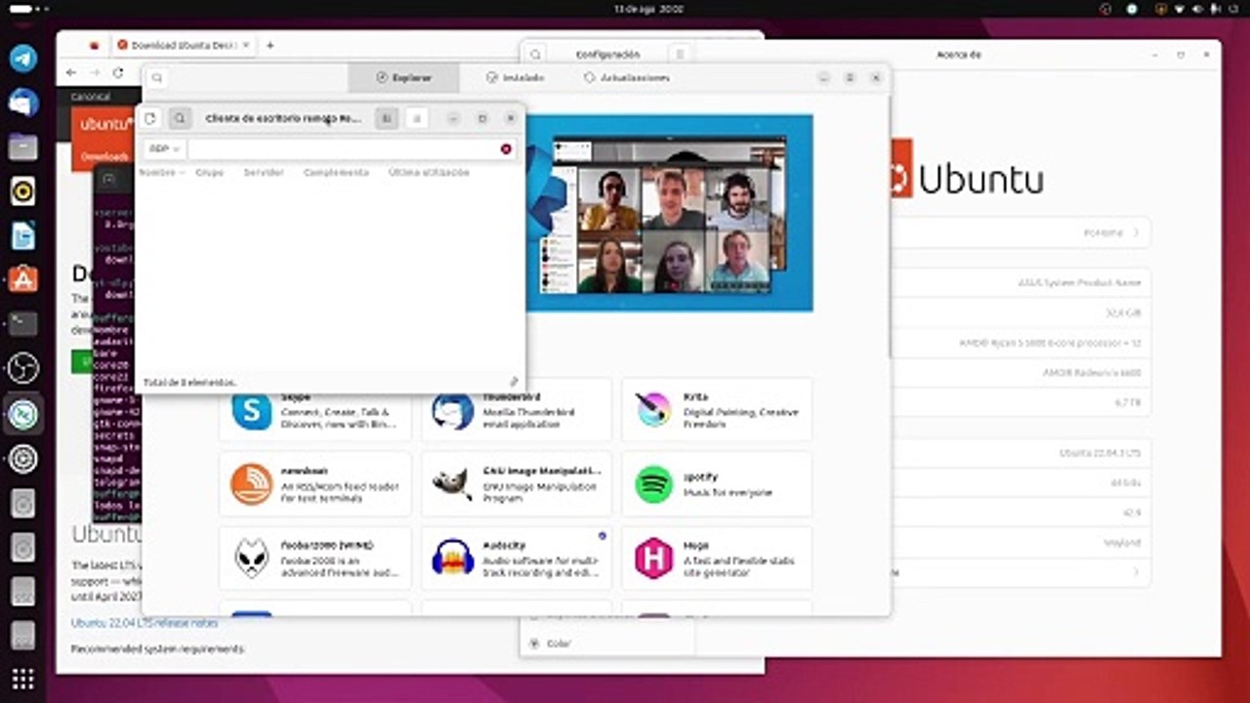This screenshot has height=703, width=1250.
Task: Click Downloads on Ubuntu site header
Action: click(x=104, y=156)
